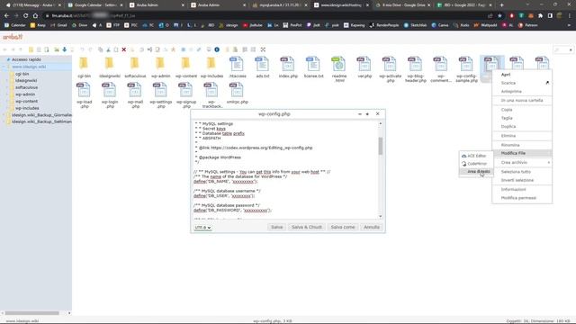Select the ver.php file icon

364,64
